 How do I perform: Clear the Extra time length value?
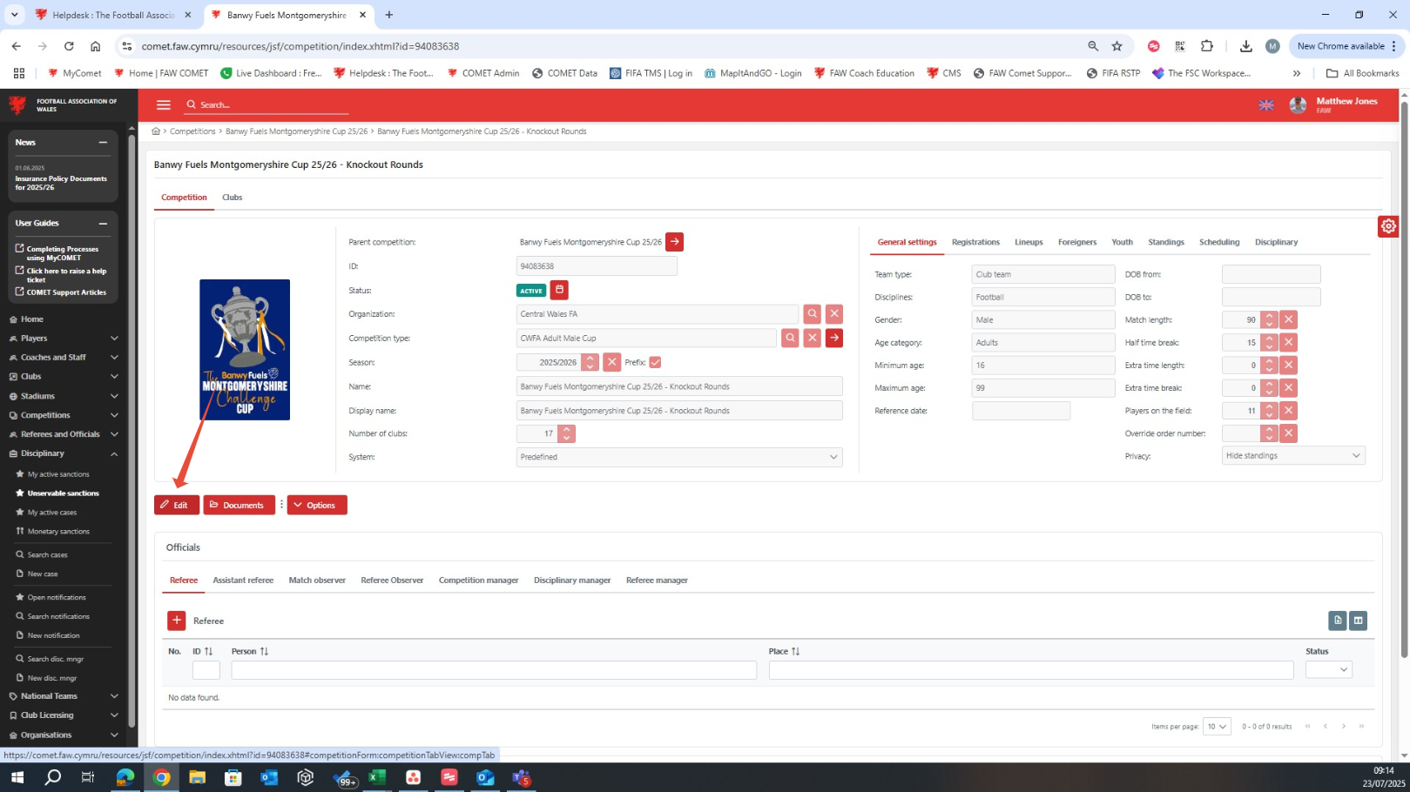point(1288,366)
